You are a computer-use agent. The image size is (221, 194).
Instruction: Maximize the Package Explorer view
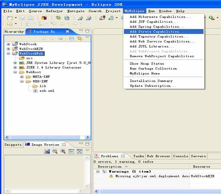pyautogui.click(x=87, y=31)
